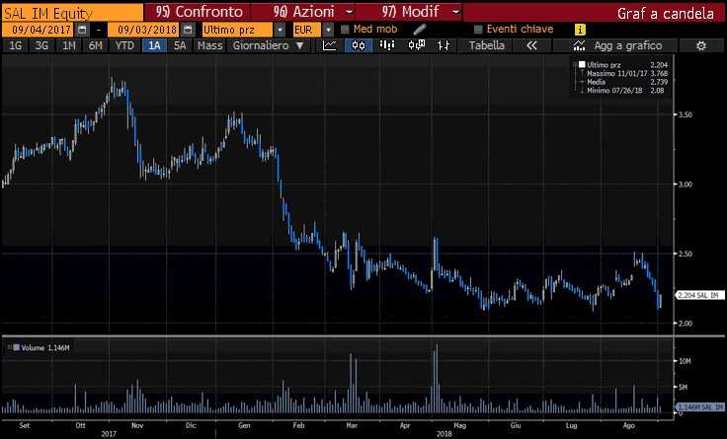
Task: Switch to line chart icon
Action: click(329, 45)
